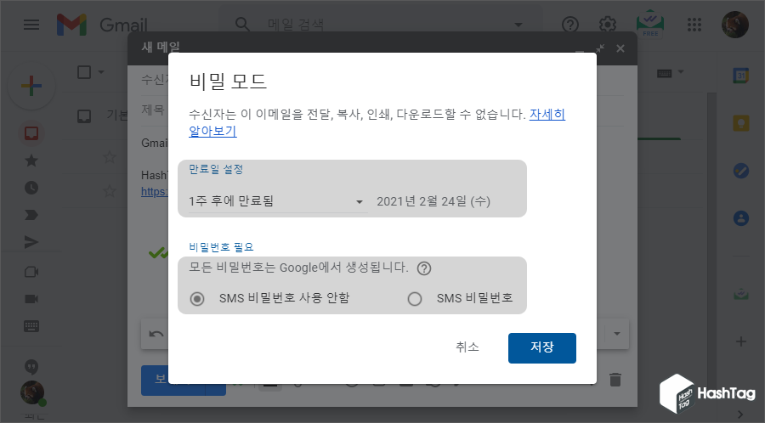Image resolution: width=765 pixels, height=423 pixels.
Task: Click the compose plus button
Action: coord(31,87)
